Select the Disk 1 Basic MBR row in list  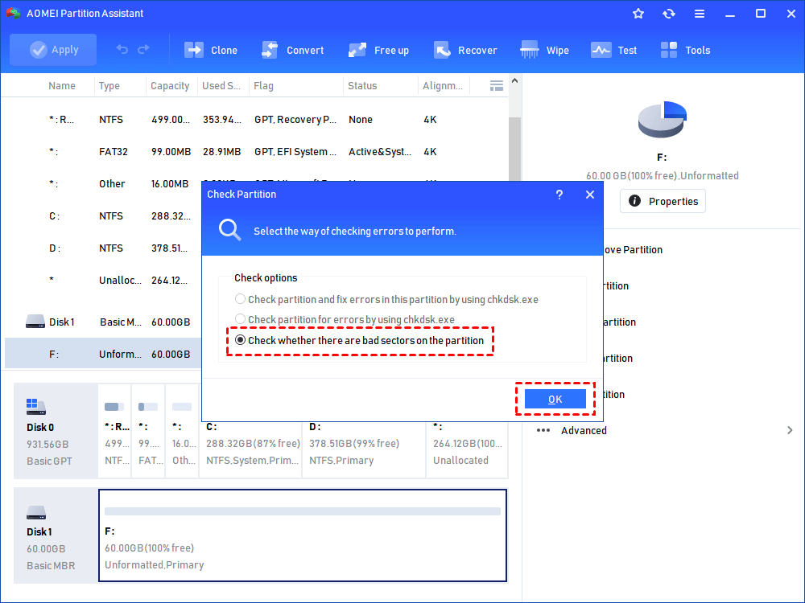[103, 322]
